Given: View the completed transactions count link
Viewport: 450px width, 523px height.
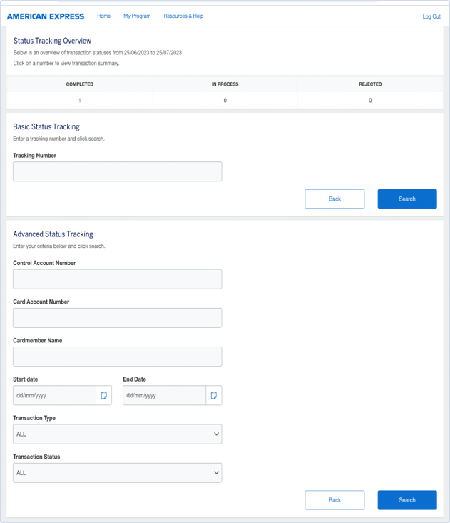Looking at the screenshot, I should pos(79,101).
